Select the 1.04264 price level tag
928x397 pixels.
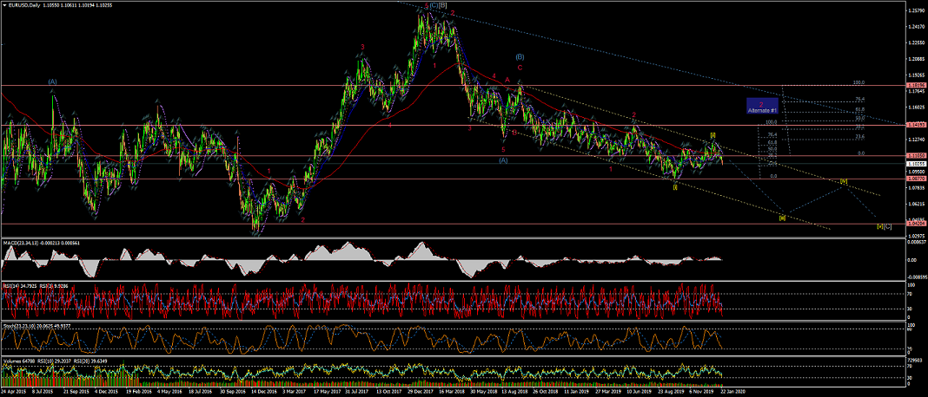(916, 225)
